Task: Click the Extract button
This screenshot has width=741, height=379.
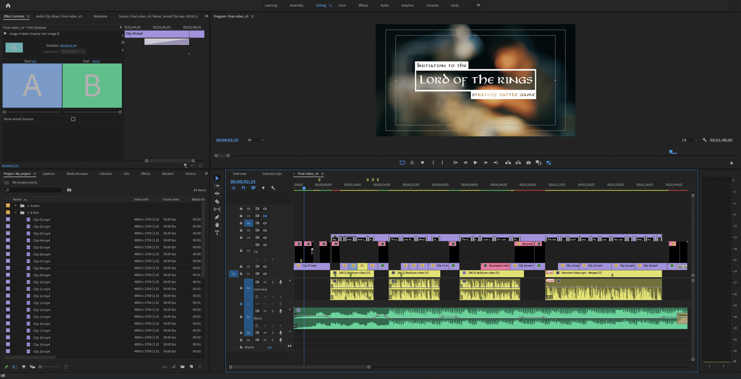Action: tap(518, 162)
